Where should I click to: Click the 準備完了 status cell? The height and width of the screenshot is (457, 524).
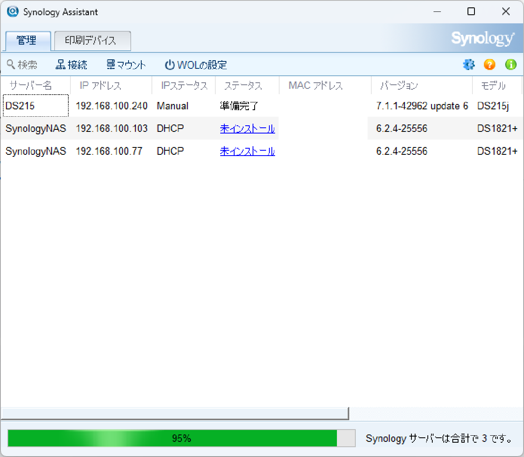[x=239, y=106]
